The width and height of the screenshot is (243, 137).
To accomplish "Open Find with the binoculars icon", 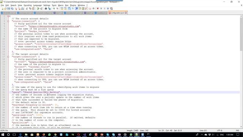I will coord(46,8).
